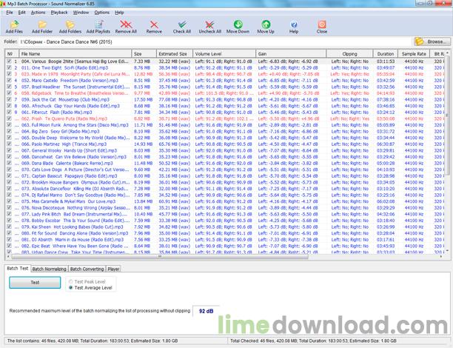Select the Batch Test tab
The width and height of the screenshot is (453, 348).
pyautogui.click(x=18, y=269)
